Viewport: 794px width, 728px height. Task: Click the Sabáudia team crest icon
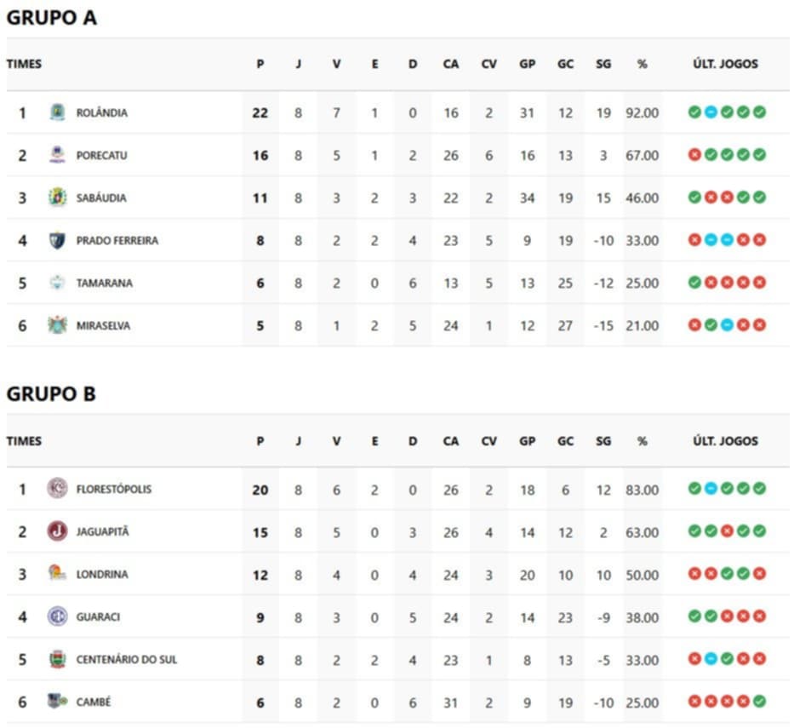click(x=57, y=198)
